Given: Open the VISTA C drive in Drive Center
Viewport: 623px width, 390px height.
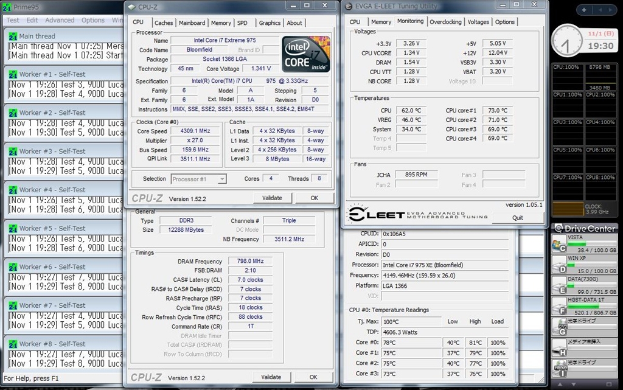Looking at the screenshot, I should [x=559, y=245].
